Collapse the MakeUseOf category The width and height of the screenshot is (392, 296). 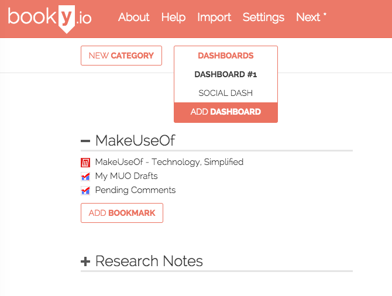[x=85, y=141]
